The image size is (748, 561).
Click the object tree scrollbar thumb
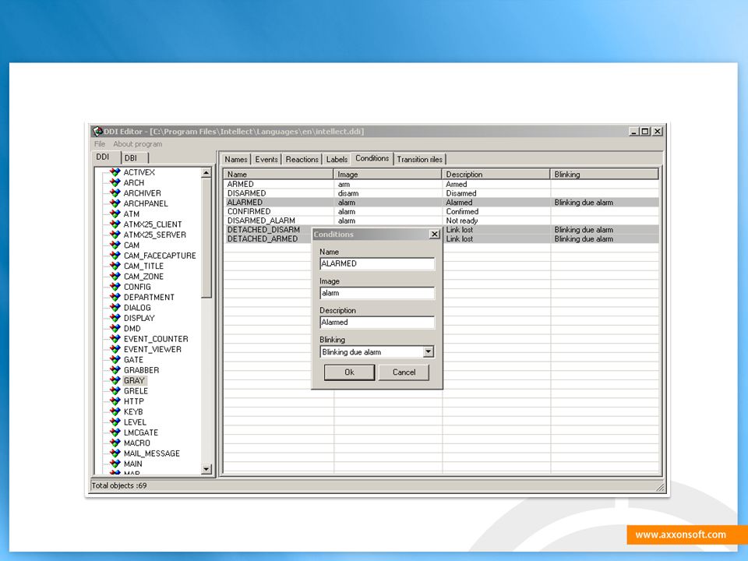point(206,238)
